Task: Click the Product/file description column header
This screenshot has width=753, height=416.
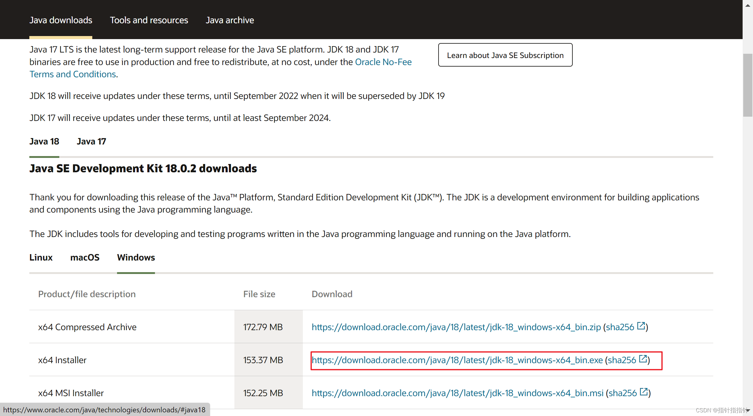Action: pos(87,294)
